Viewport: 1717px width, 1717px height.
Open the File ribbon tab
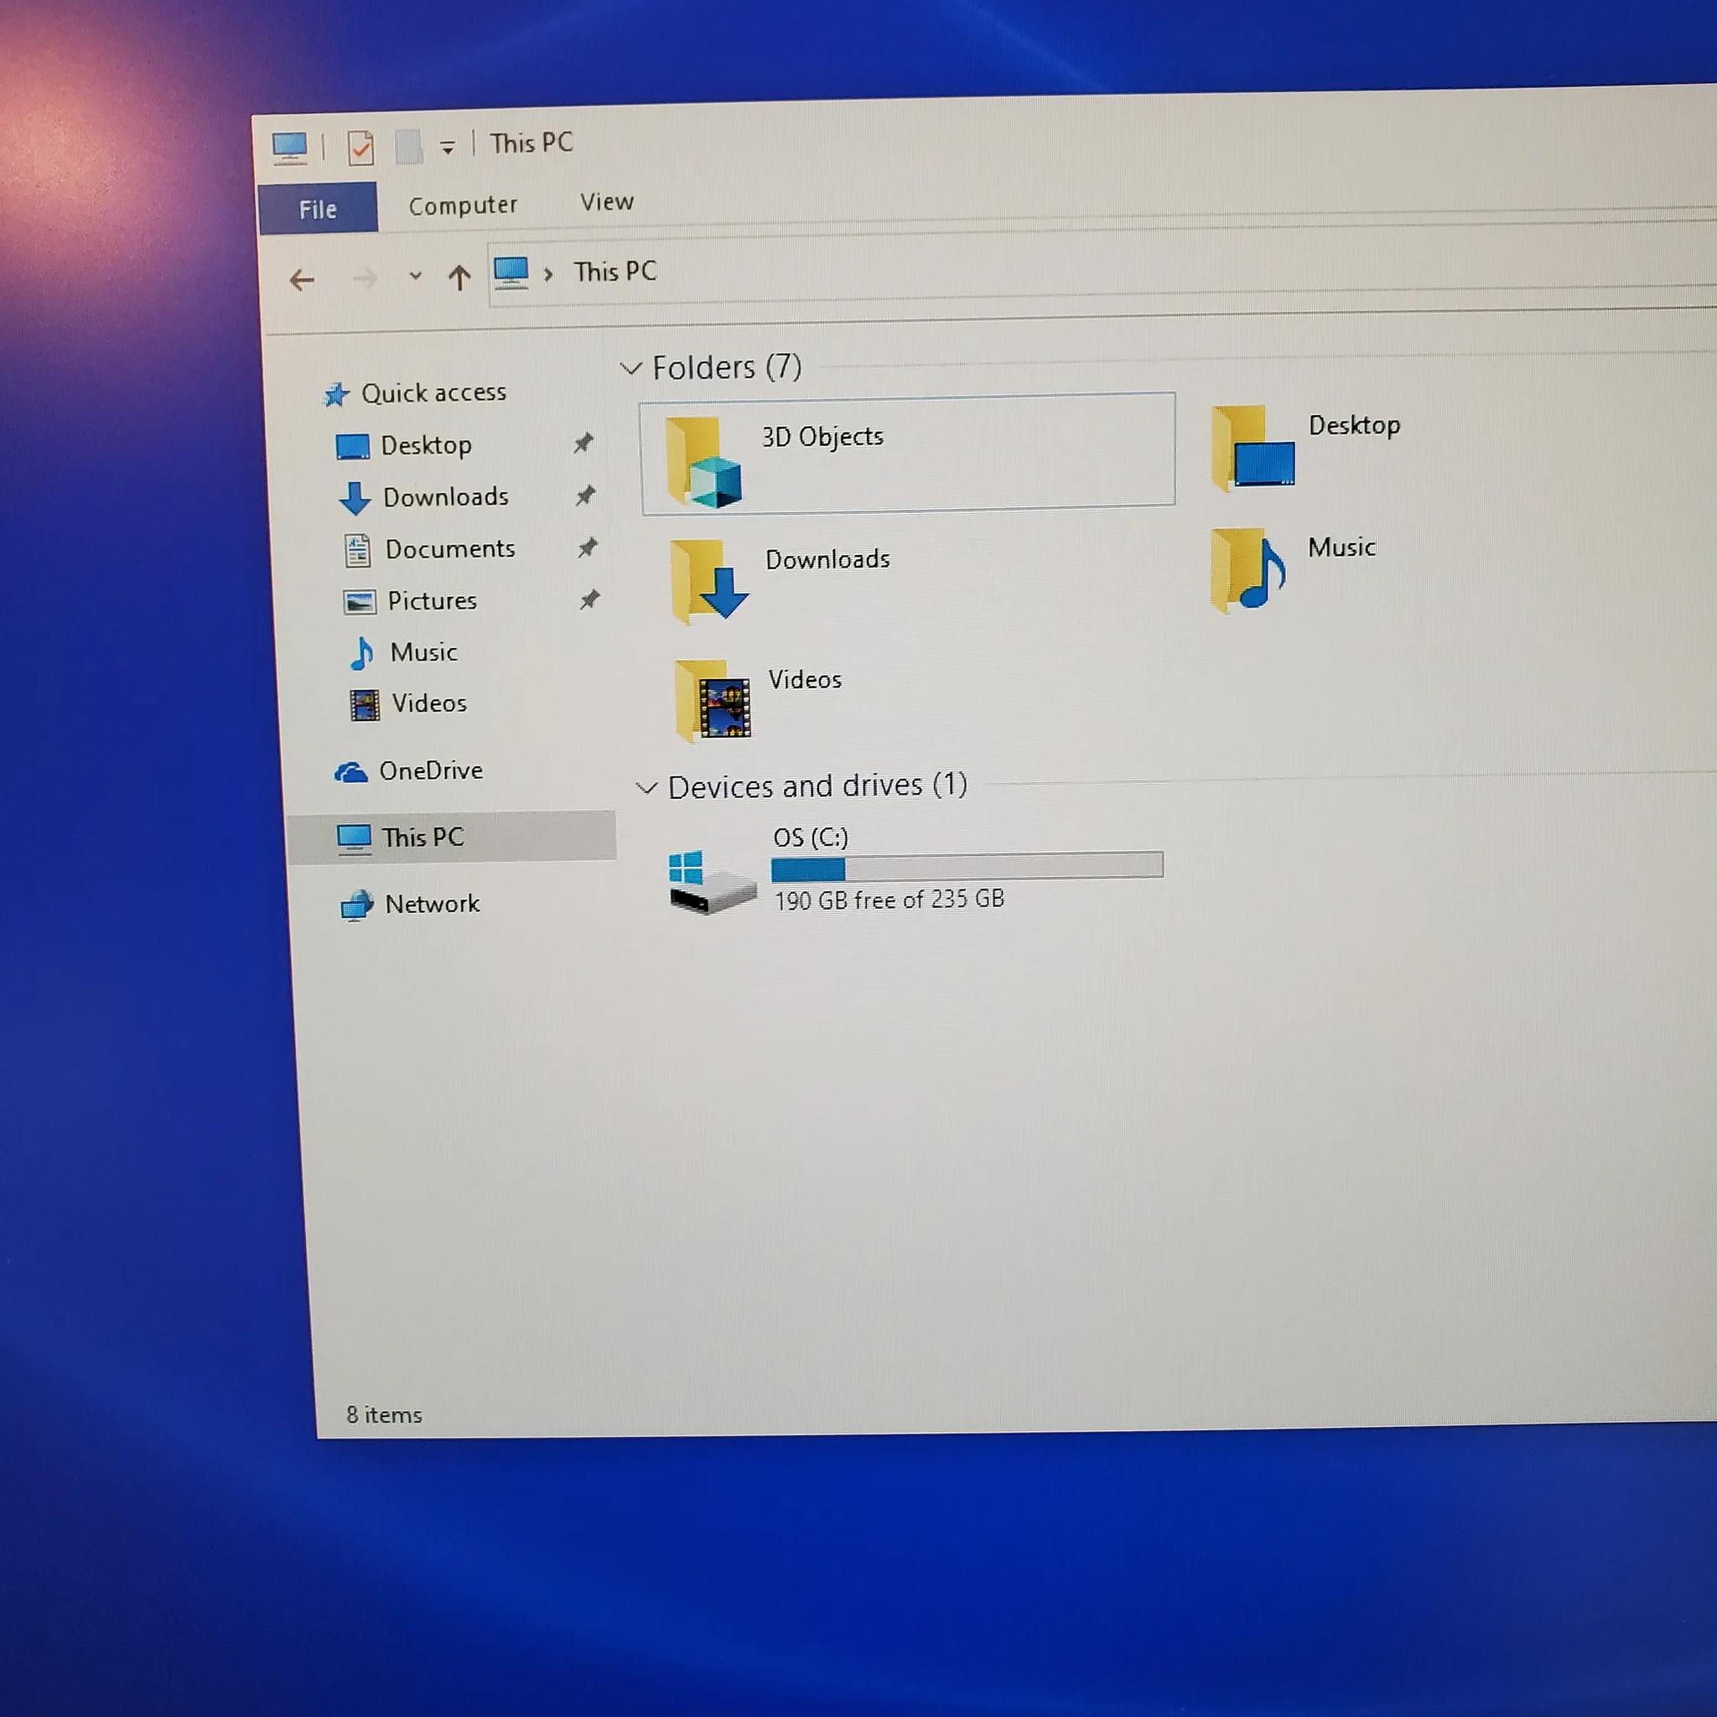pos(317,209)
